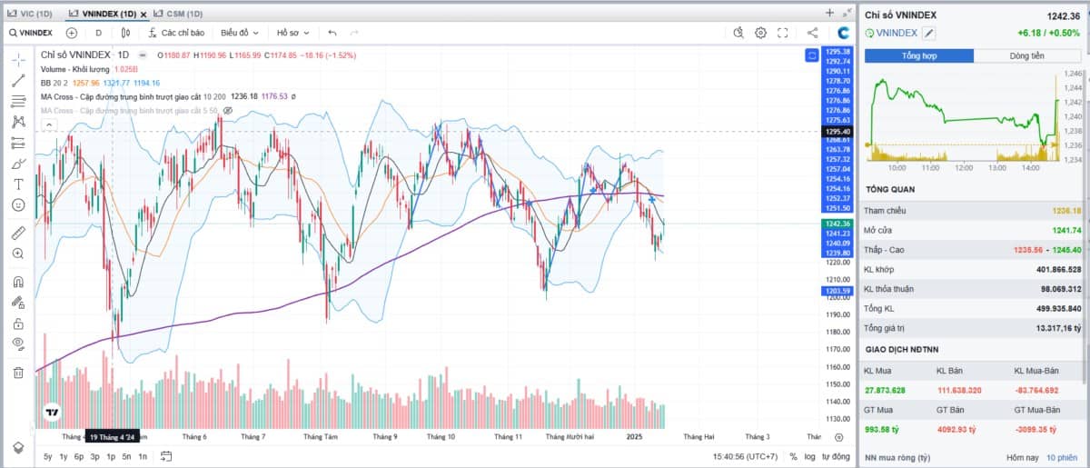
Task: Toggle percent scale on price axis
Action: point(793,456)
